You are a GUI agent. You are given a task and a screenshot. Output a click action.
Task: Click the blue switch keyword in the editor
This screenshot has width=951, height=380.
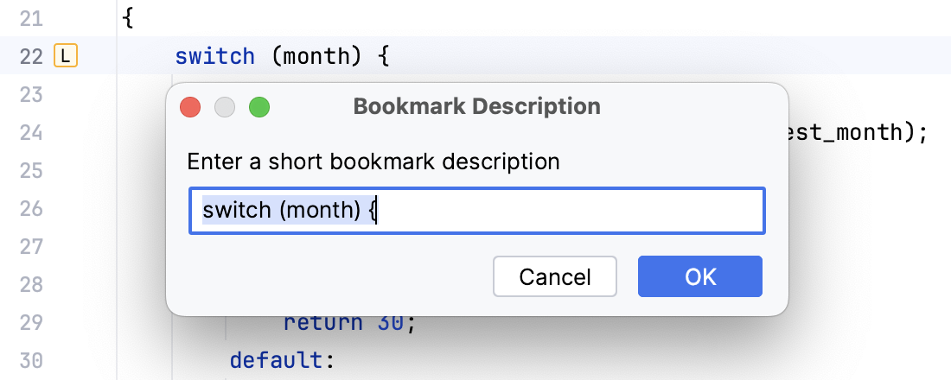click(214, 57)
